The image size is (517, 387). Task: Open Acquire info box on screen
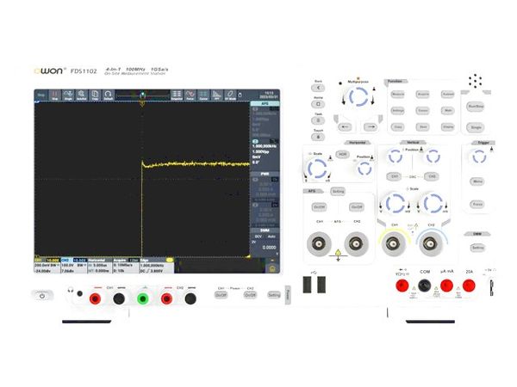[126, 265]
